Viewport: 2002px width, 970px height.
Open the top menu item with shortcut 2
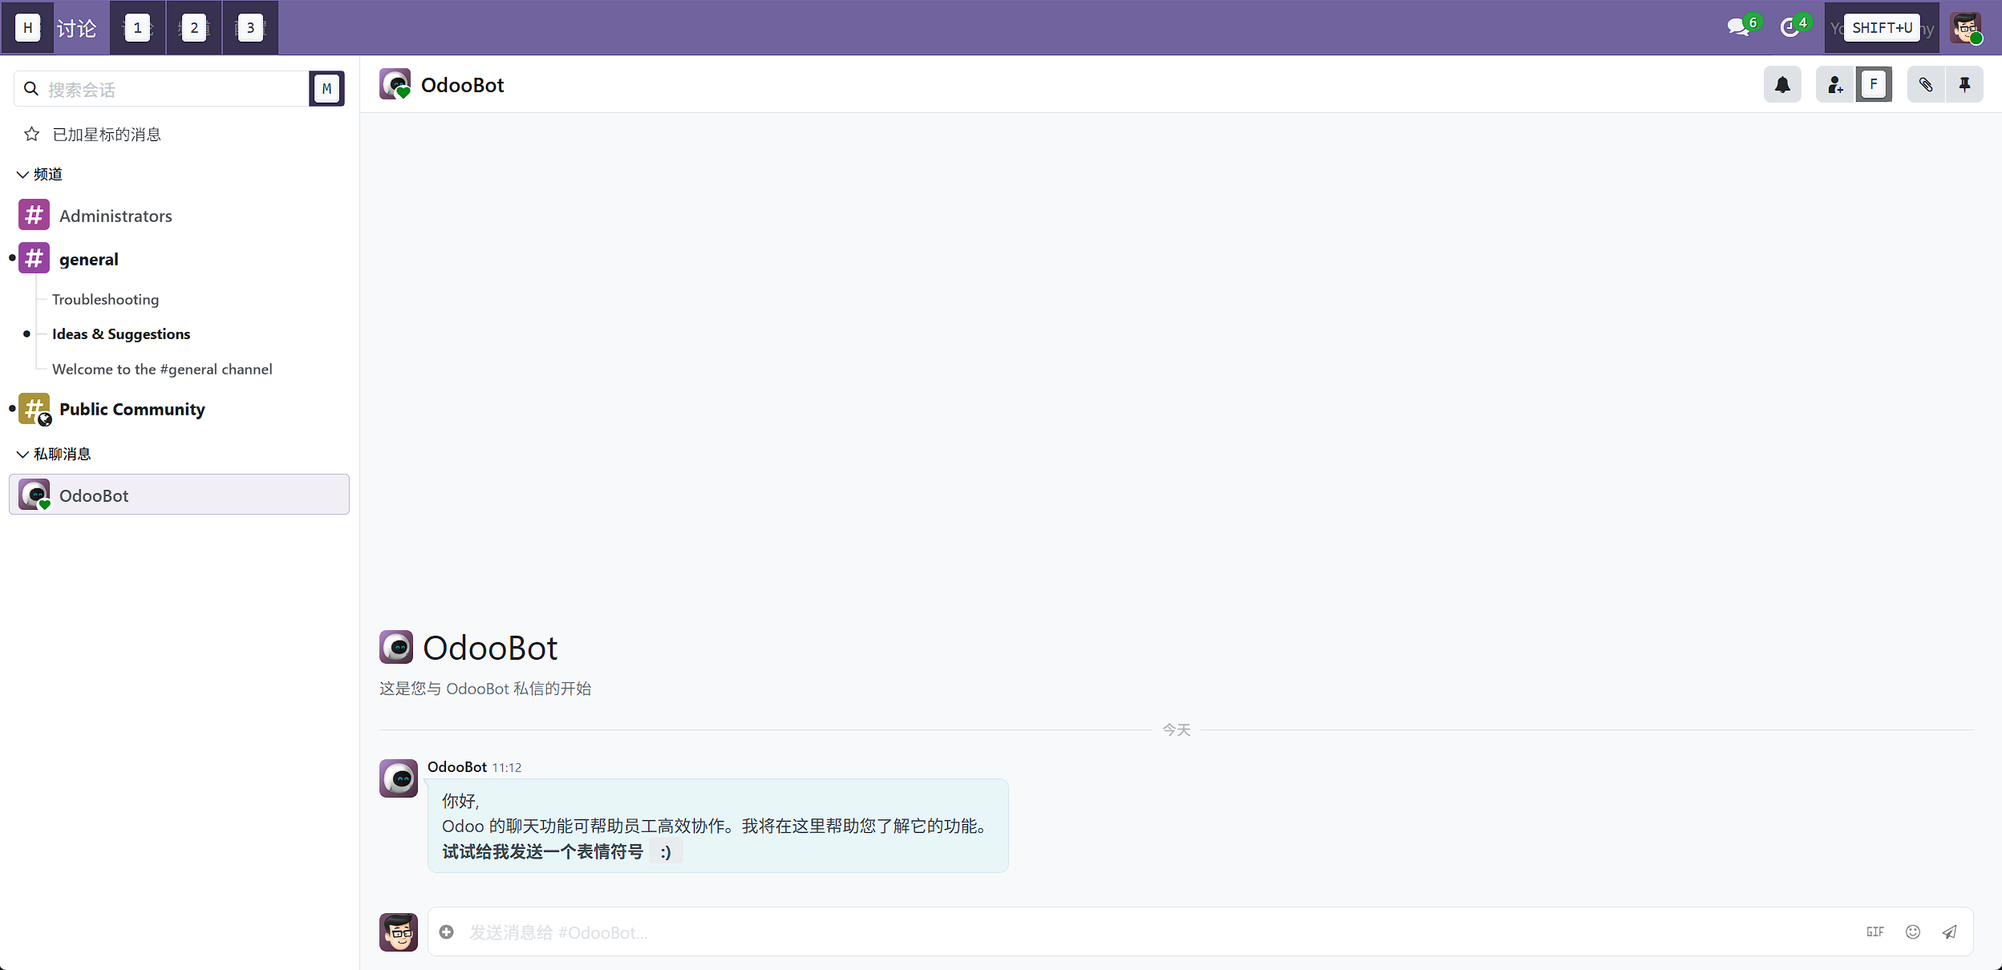coord(194,28)
